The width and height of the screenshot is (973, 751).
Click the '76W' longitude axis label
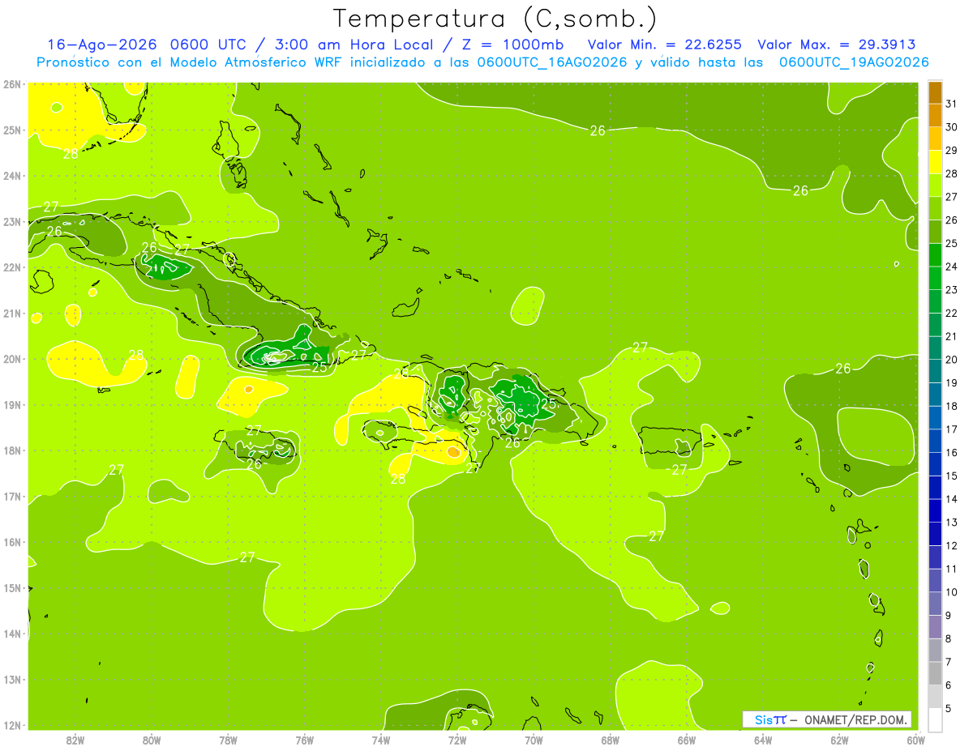click(304, 740)
